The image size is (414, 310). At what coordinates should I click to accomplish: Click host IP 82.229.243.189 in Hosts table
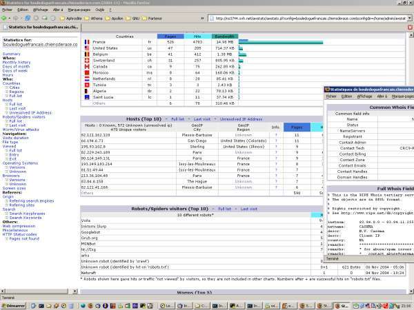[x=96, y=152]
